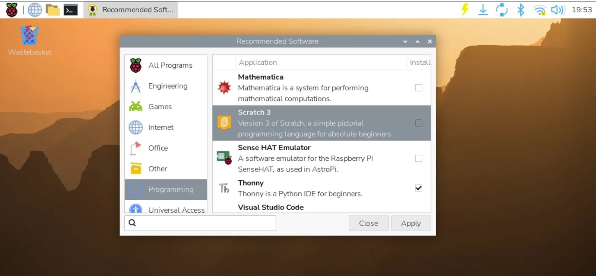Check the Sense HAT Emulator install box
The height and width of the screenshot is (276, 596).
(x=419, y=158)
